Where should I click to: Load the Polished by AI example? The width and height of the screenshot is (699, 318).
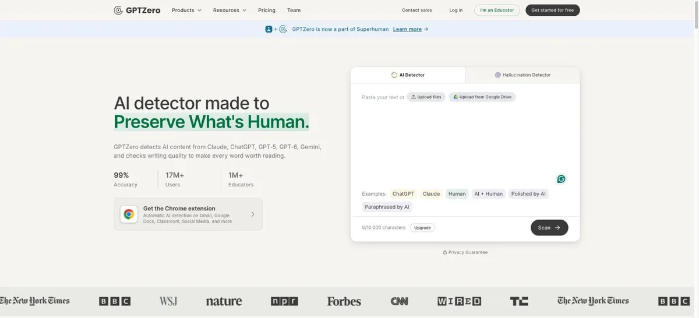[528, 194]
